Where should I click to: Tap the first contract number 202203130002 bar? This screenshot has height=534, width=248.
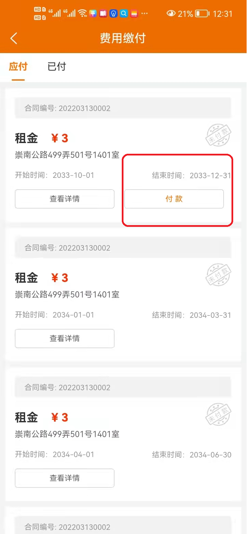[x=123, y=108]
